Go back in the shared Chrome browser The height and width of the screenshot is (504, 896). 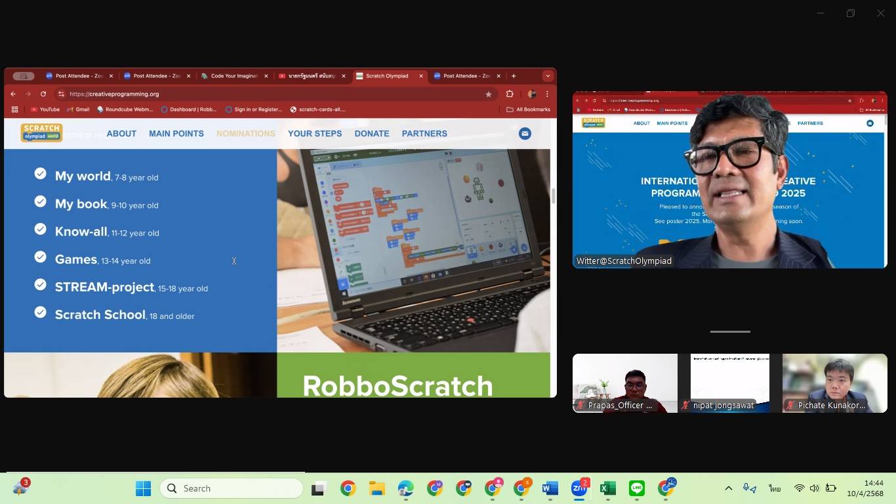point(13,94)
